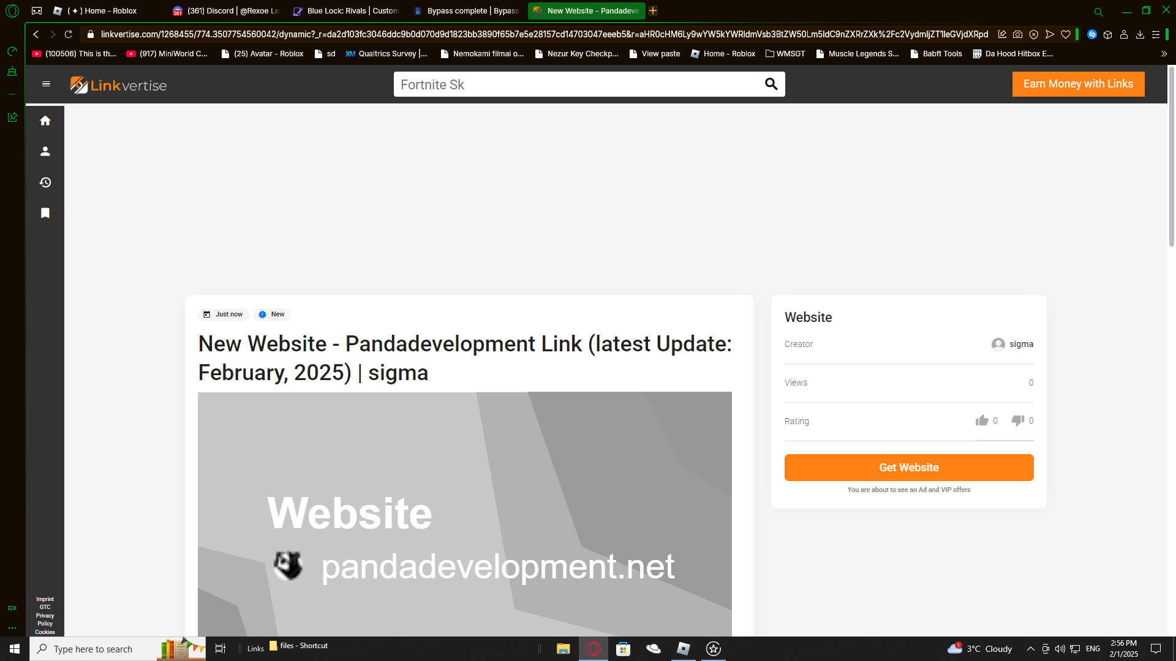Screen dimensions: 1176x661
Task: Open Roblox from the Windows taskbar
Action: point(683,649)
